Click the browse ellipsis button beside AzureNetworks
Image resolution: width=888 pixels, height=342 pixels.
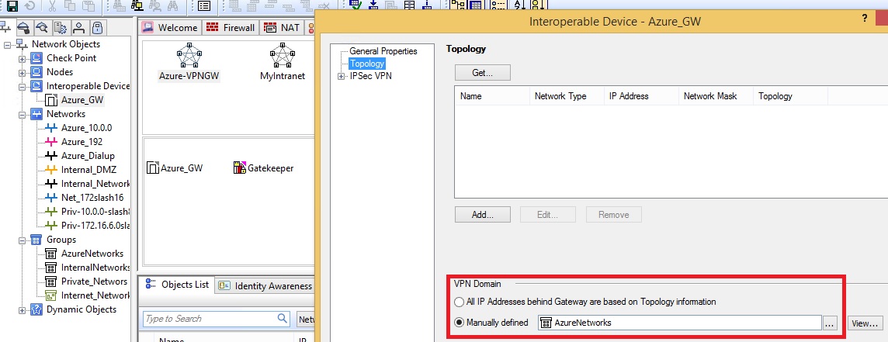[829, 323]
